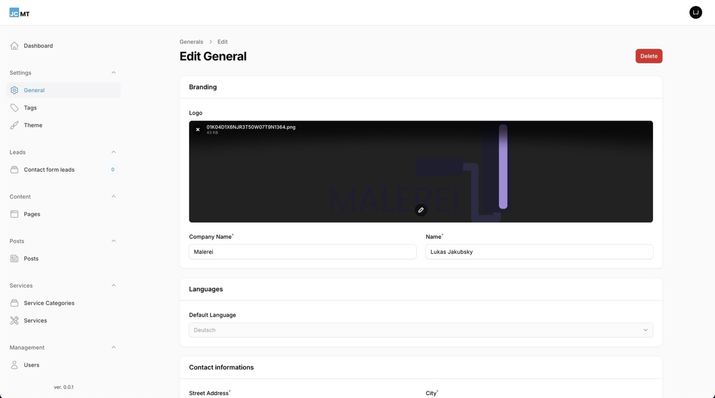Viewport: 715px width, 398px height.
Task: Click the Delete button
Action: coord(649,56)
